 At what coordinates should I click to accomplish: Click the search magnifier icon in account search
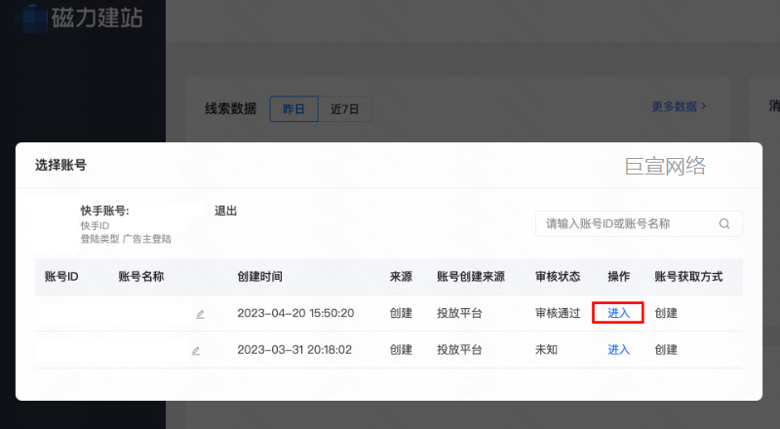tap(724, 224)
